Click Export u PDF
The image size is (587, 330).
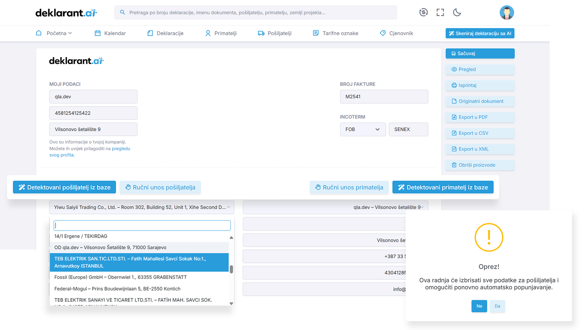[480, 117]
